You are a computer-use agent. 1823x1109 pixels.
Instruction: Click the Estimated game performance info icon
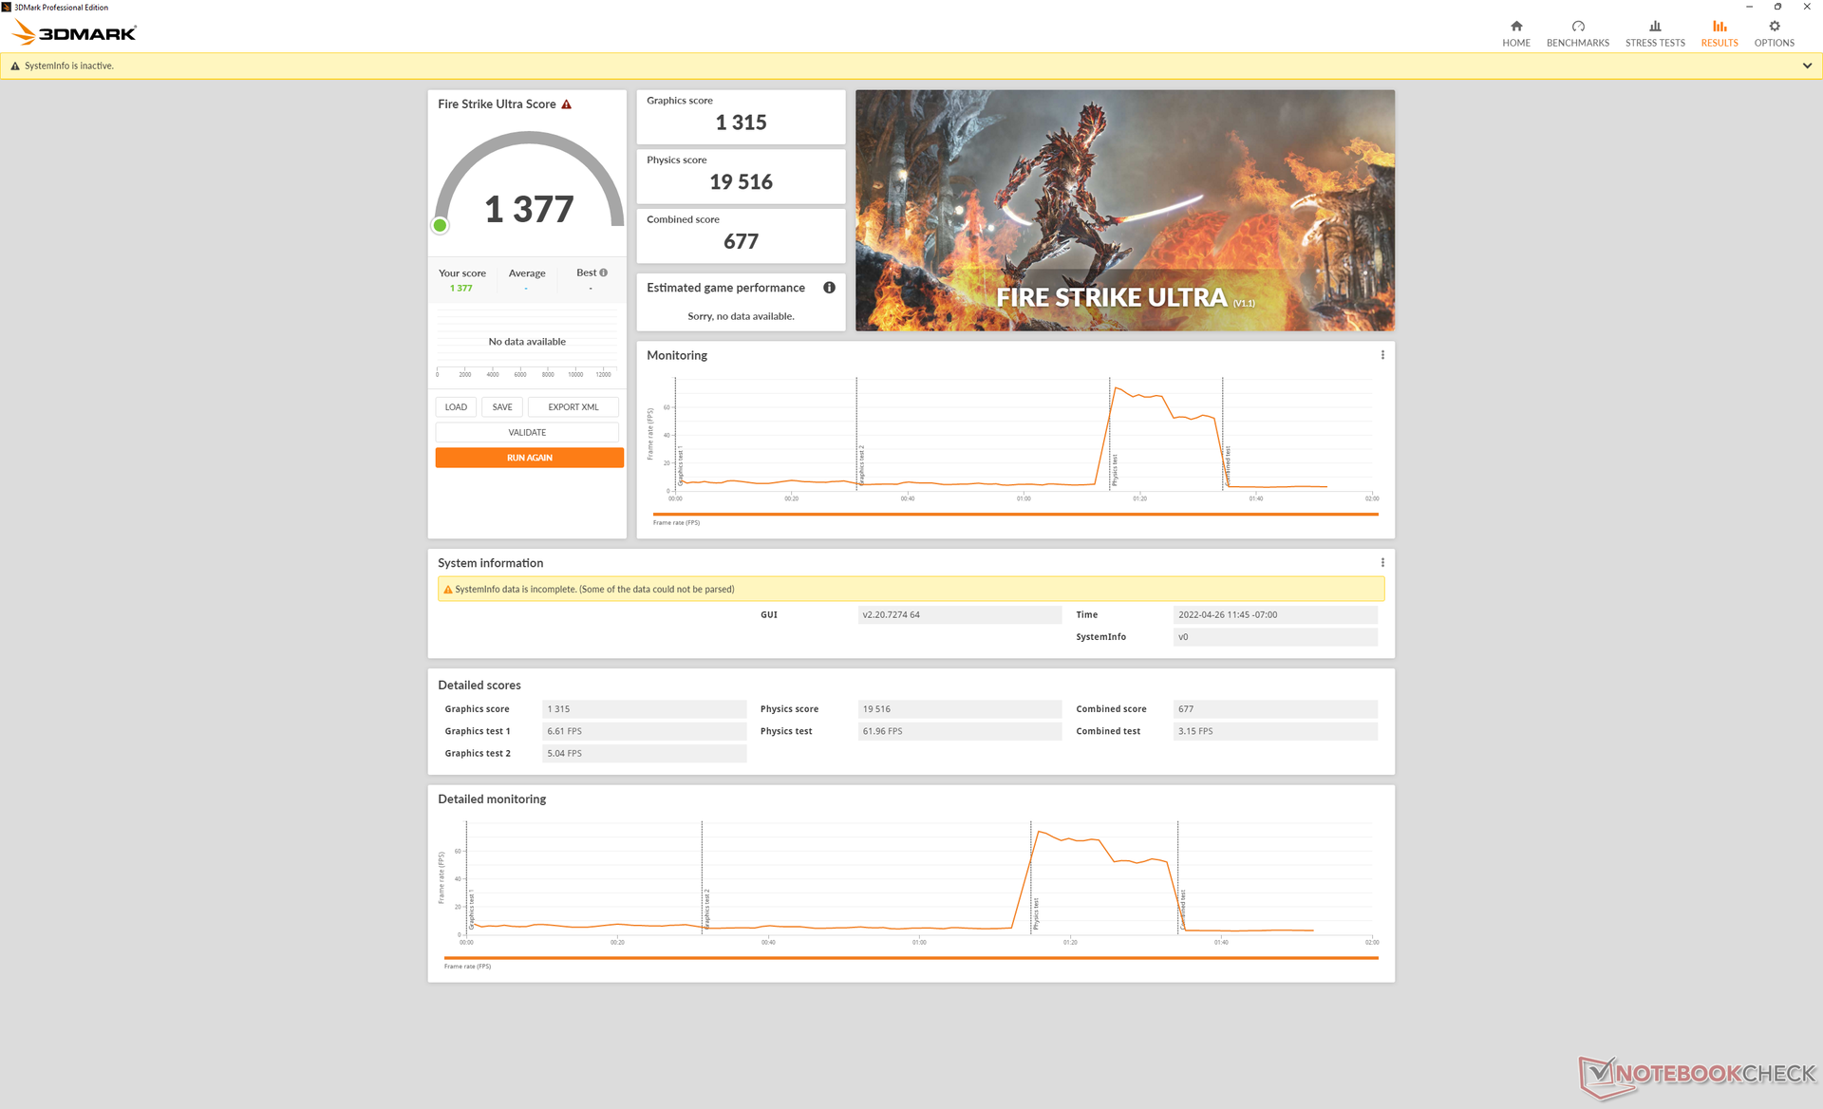tap(829, 288)
